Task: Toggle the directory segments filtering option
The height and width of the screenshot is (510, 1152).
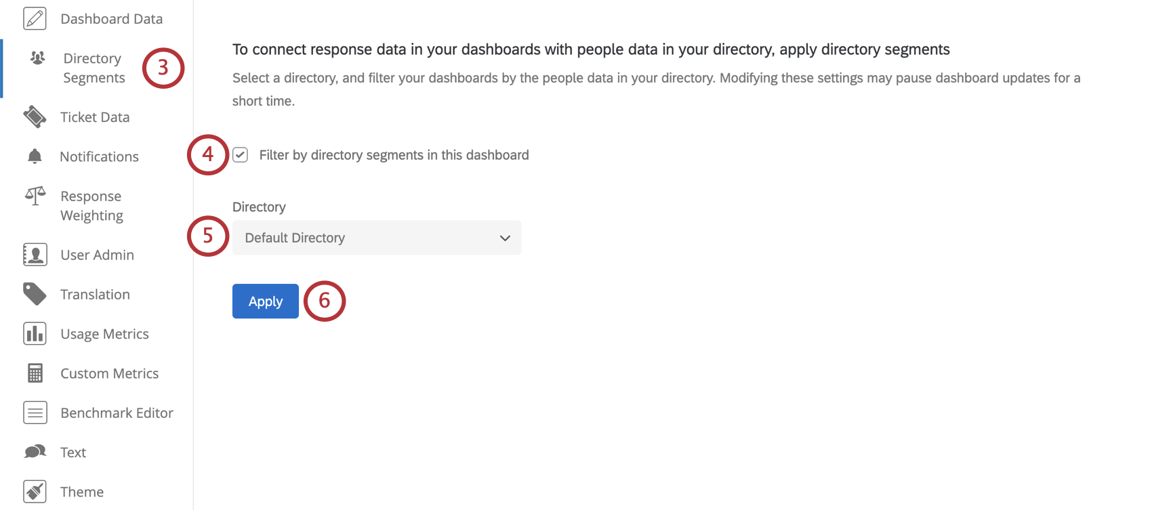Action: coord(241,155)
